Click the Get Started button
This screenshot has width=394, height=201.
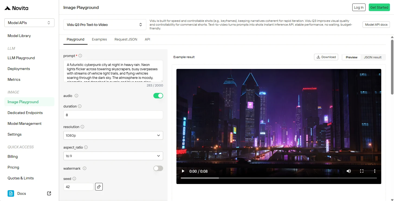[379, 7]
